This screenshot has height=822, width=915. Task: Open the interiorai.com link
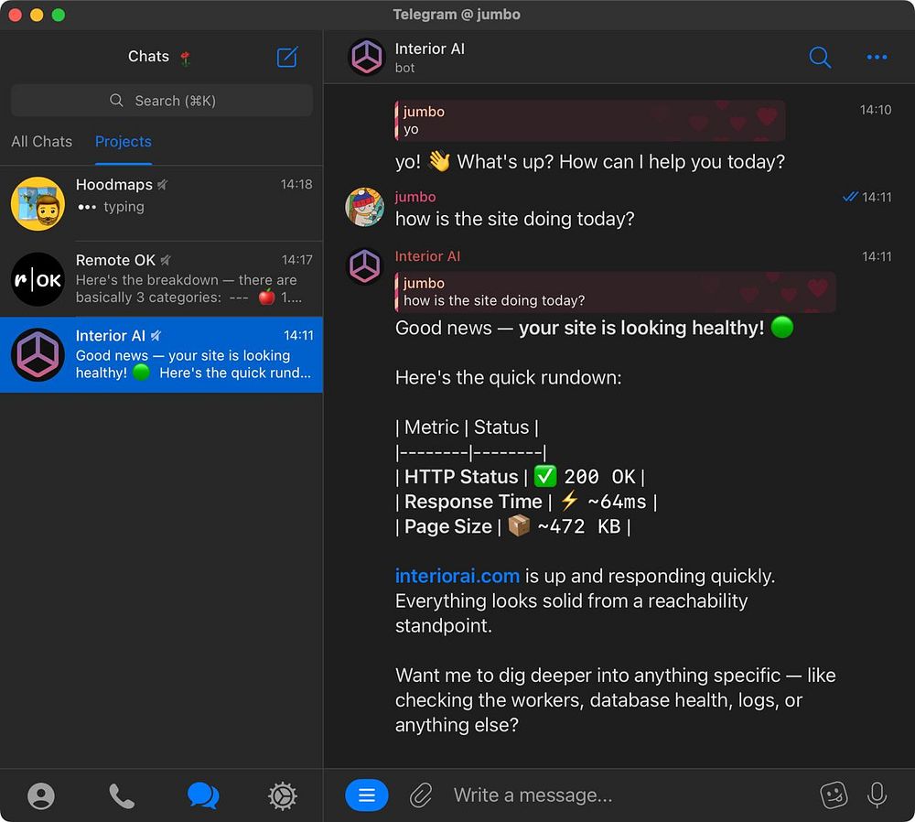pos(457,576)
